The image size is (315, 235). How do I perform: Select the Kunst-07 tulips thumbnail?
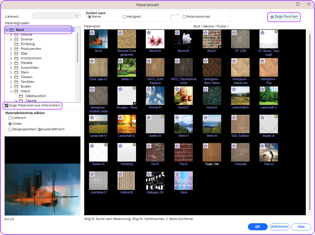click(x=183, y=96)
